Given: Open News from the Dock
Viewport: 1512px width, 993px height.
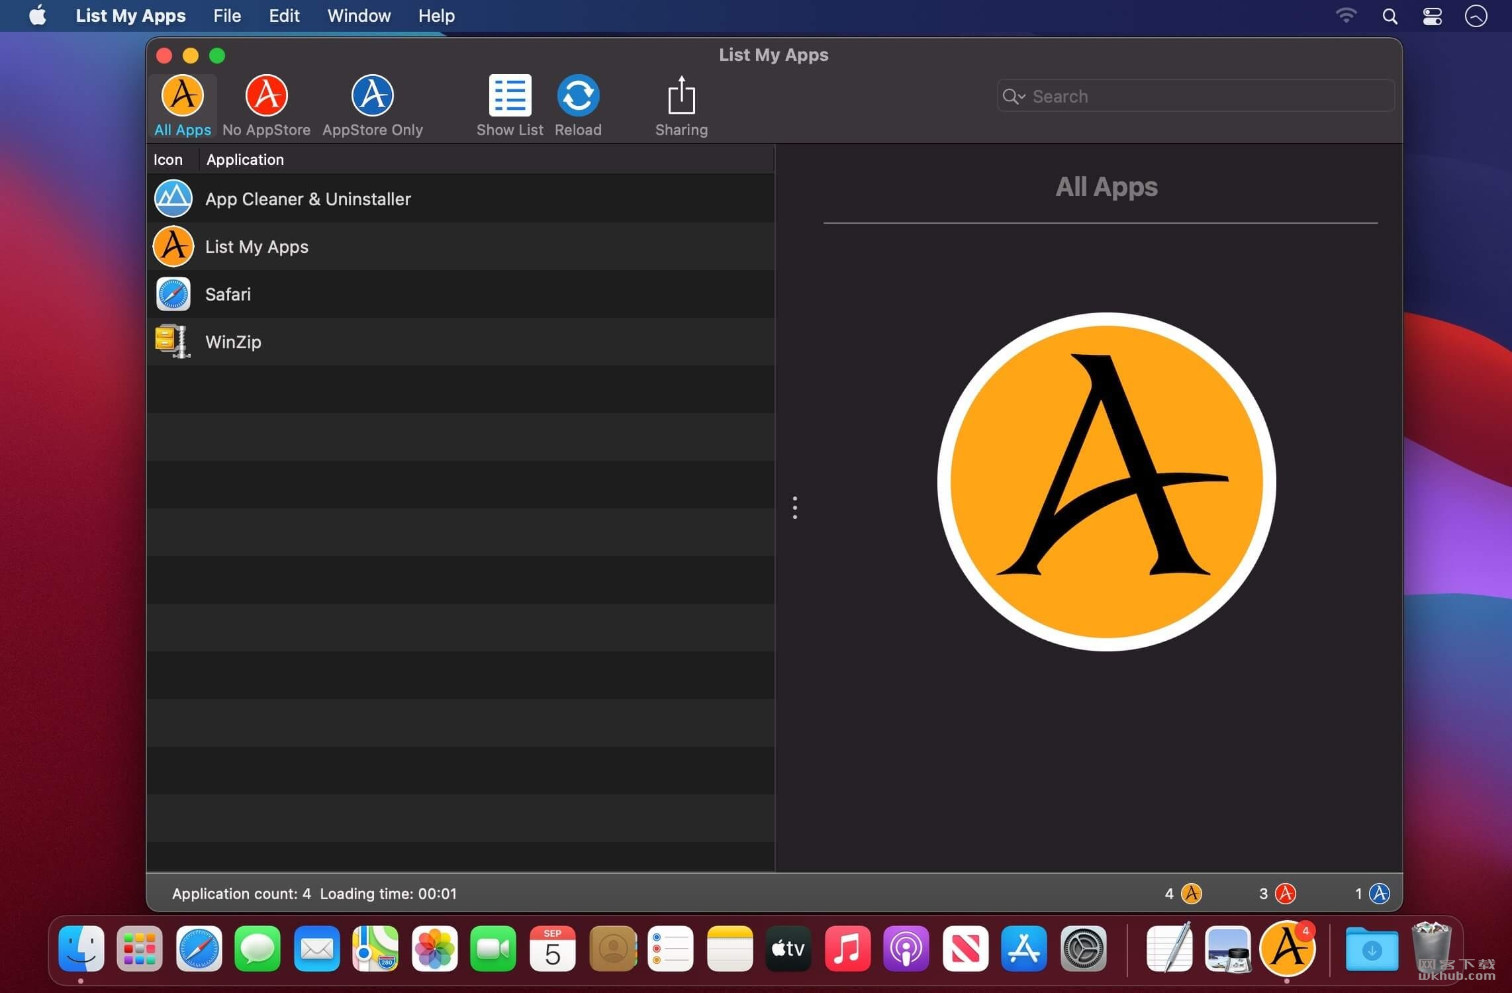Looking at the screenshot, I should click(965, 949).
